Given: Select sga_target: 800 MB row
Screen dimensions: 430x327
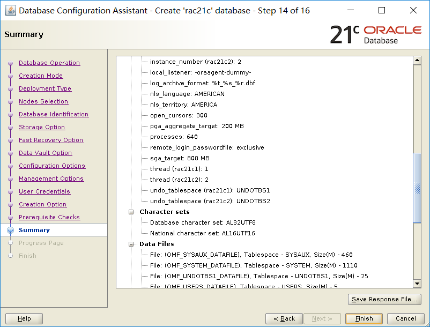Looking at the screenshot, I should coord(180,158).
